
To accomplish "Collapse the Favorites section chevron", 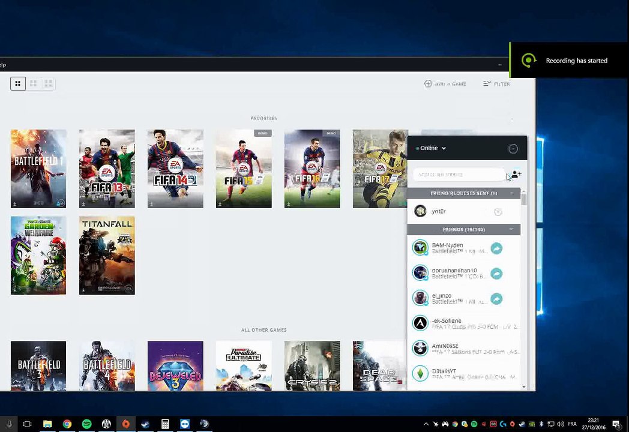I will click(x=512, y=119).
